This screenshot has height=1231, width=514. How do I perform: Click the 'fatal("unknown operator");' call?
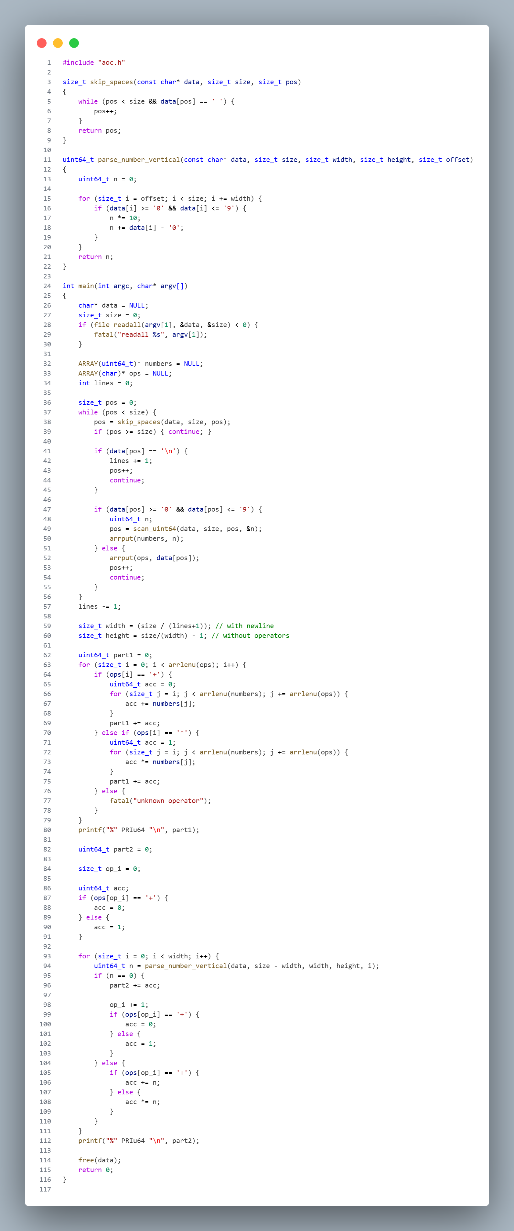pyautogui.click(x=160, y=801)
